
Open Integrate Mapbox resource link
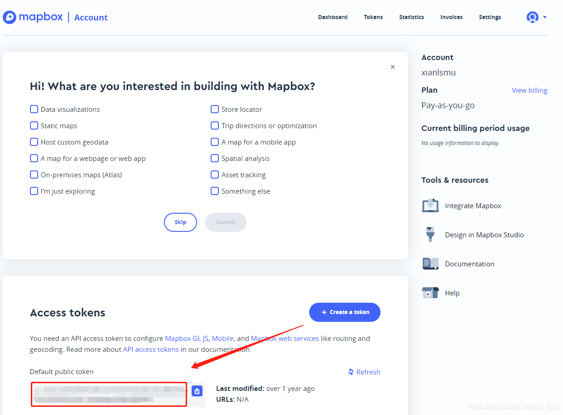(473, 205)
